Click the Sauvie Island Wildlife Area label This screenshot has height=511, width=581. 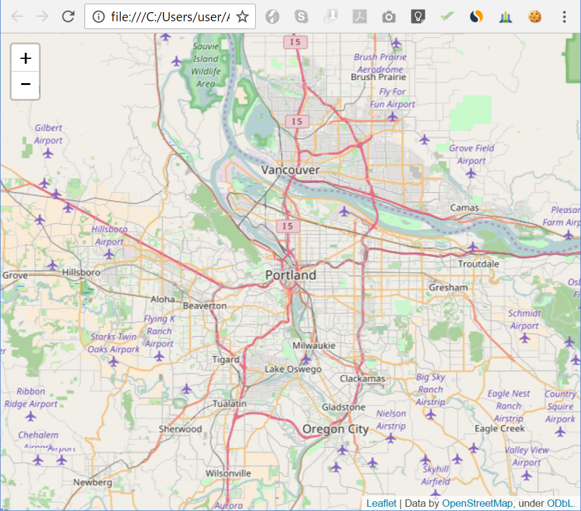pos(206,65)
